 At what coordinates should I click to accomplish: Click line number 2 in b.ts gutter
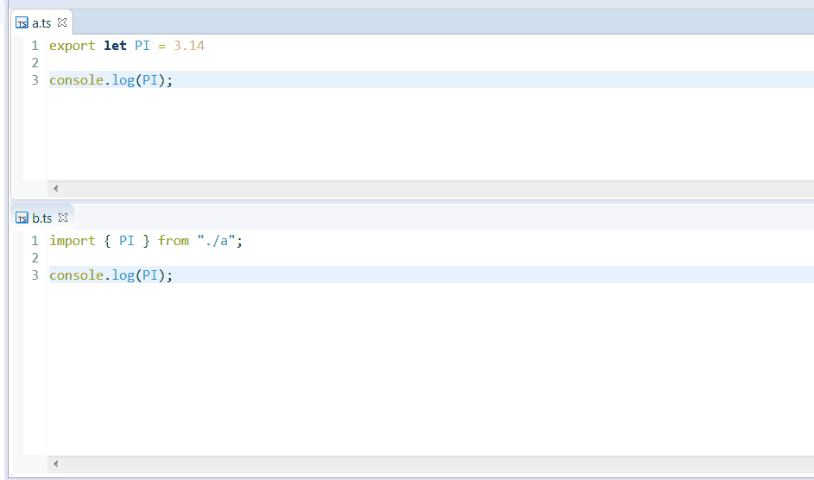pyautogui.click(x=35, y=258)
